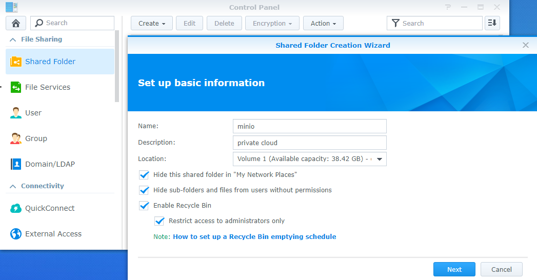Screen dimensions: 537x280
Task: Collapse the File Sharing section
Action: click(13, 39)
